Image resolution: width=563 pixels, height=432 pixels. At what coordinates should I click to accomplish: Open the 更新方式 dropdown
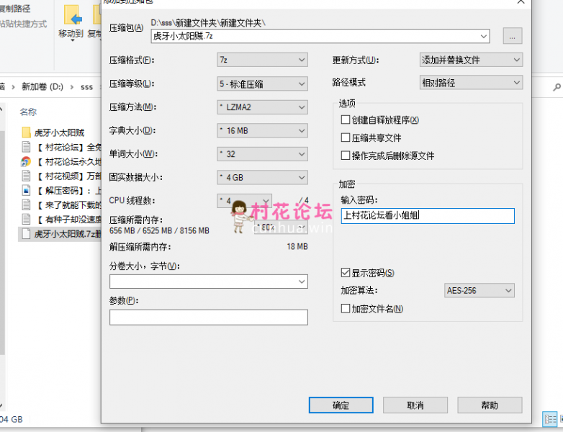click(x=471, y=60)
